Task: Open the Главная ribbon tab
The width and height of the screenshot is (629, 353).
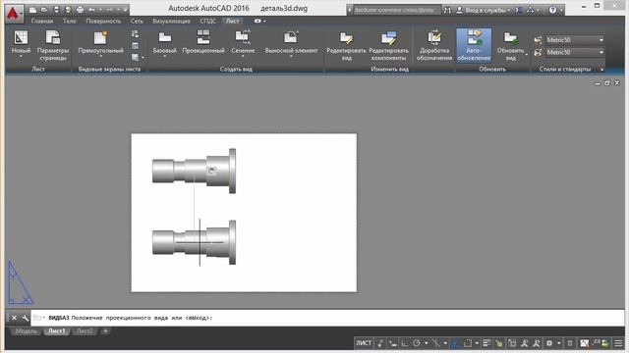Action: (42, 21)
